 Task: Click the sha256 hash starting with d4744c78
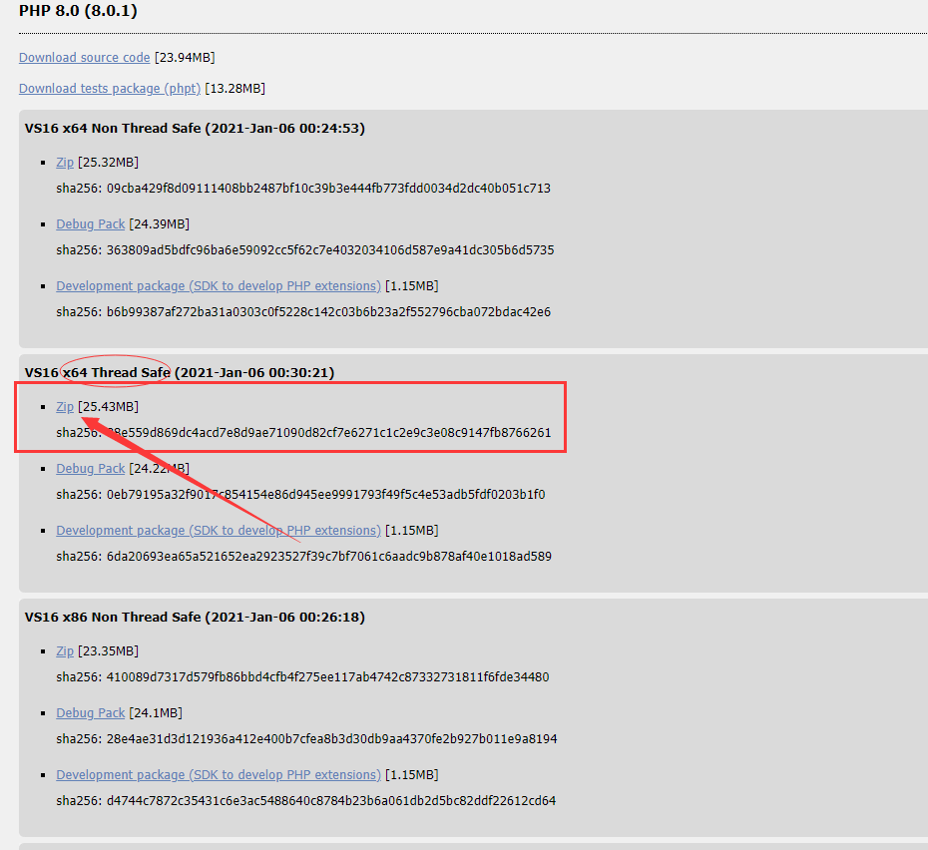coord(331,801)
